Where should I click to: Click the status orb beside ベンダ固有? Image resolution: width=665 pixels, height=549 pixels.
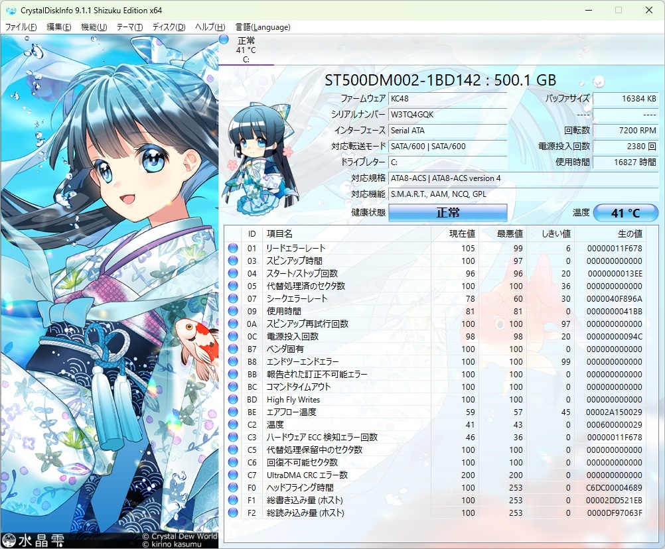(x=233, y=349)
